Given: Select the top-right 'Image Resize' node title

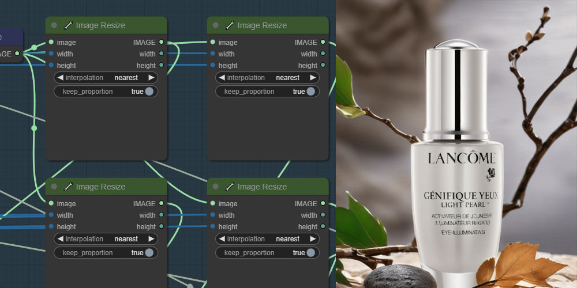Looking at the screenshot, I should pos(262,25).
